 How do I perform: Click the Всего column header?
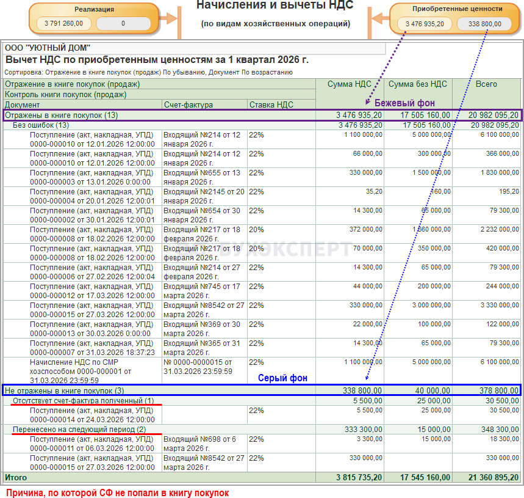click(486, 84)
